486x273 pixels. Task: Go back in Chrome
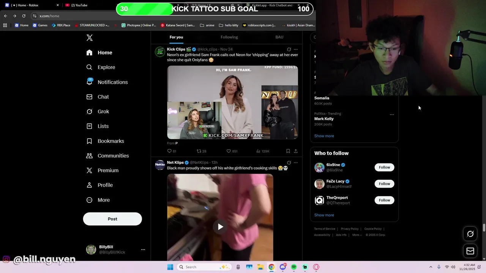(x=5, y=16)
